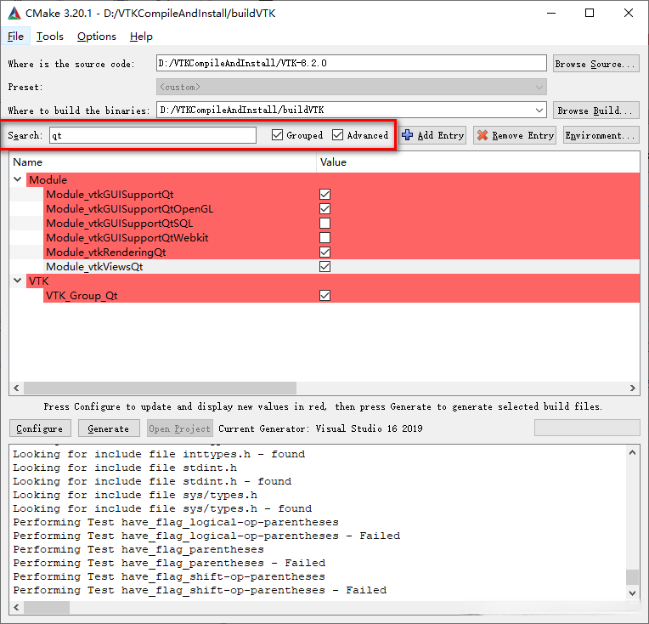Viewport: 649px width, 624px height.
Task: Click the blue plus Add Entry icon
Action: point(407,135)
